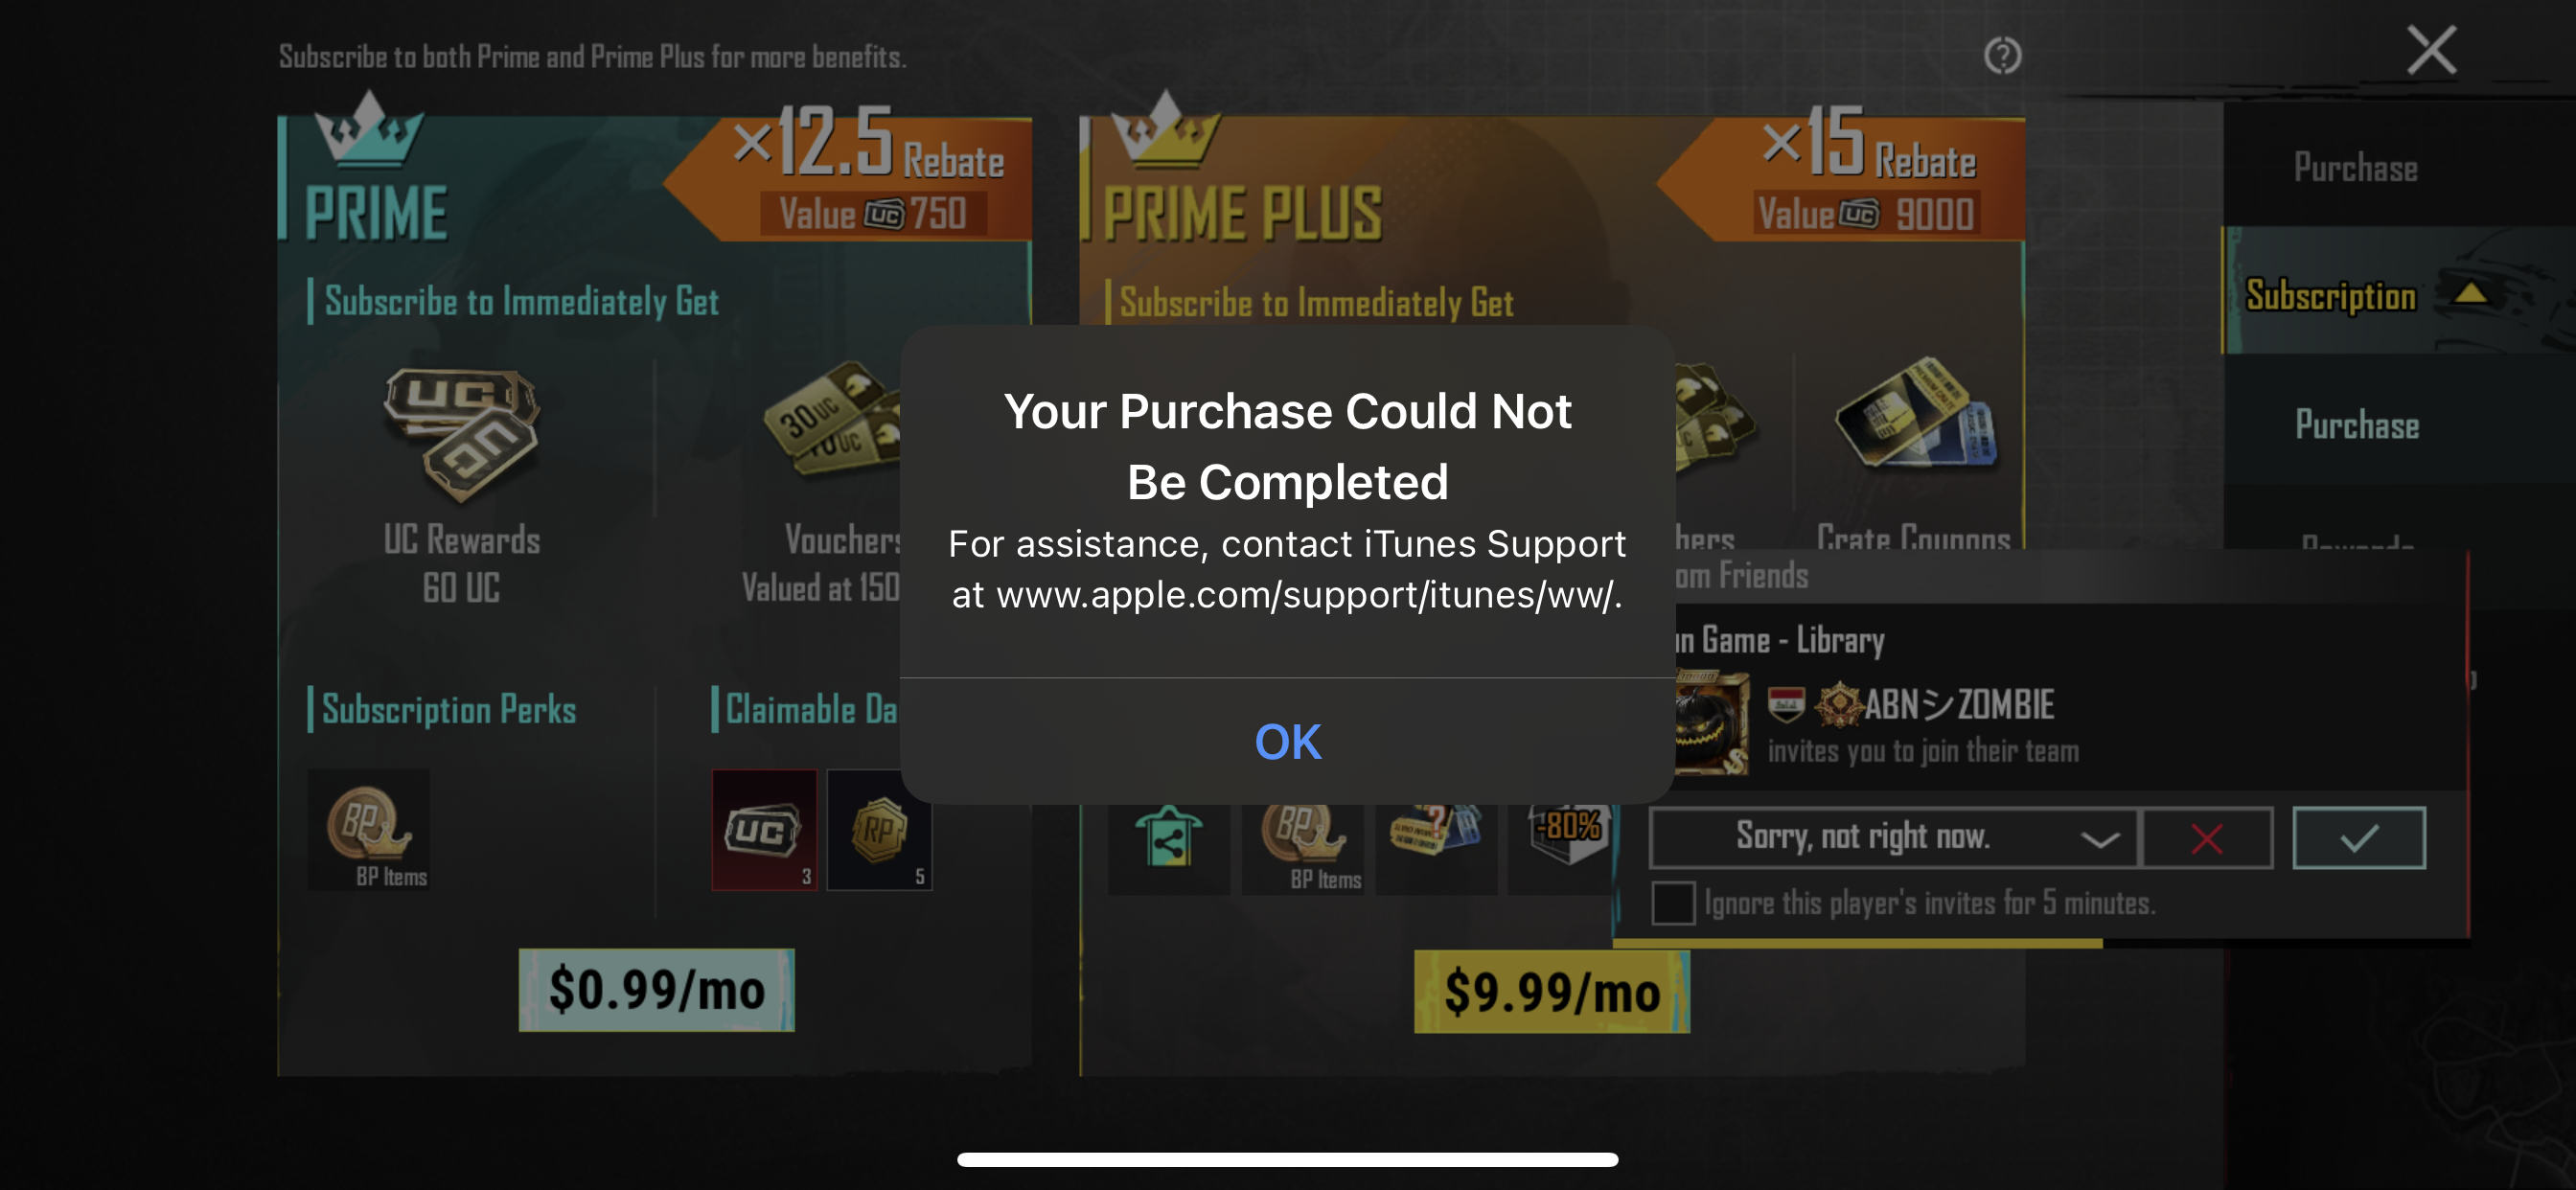Collapse the Subscription menu arrow
The width and height of the screenshot is (2576, 1190).
pos(2470,293)
